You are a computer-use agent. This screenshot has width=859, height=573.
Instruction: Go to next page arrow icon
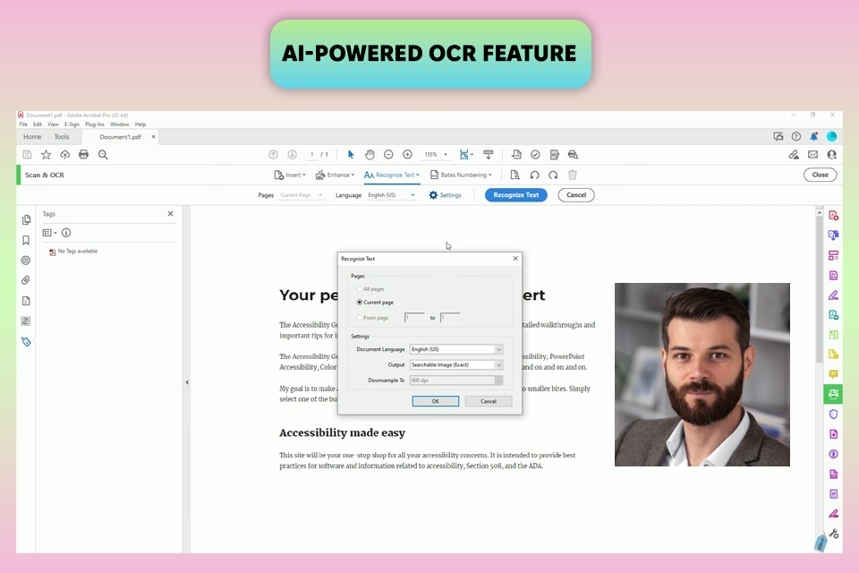[x=292, y=155]
